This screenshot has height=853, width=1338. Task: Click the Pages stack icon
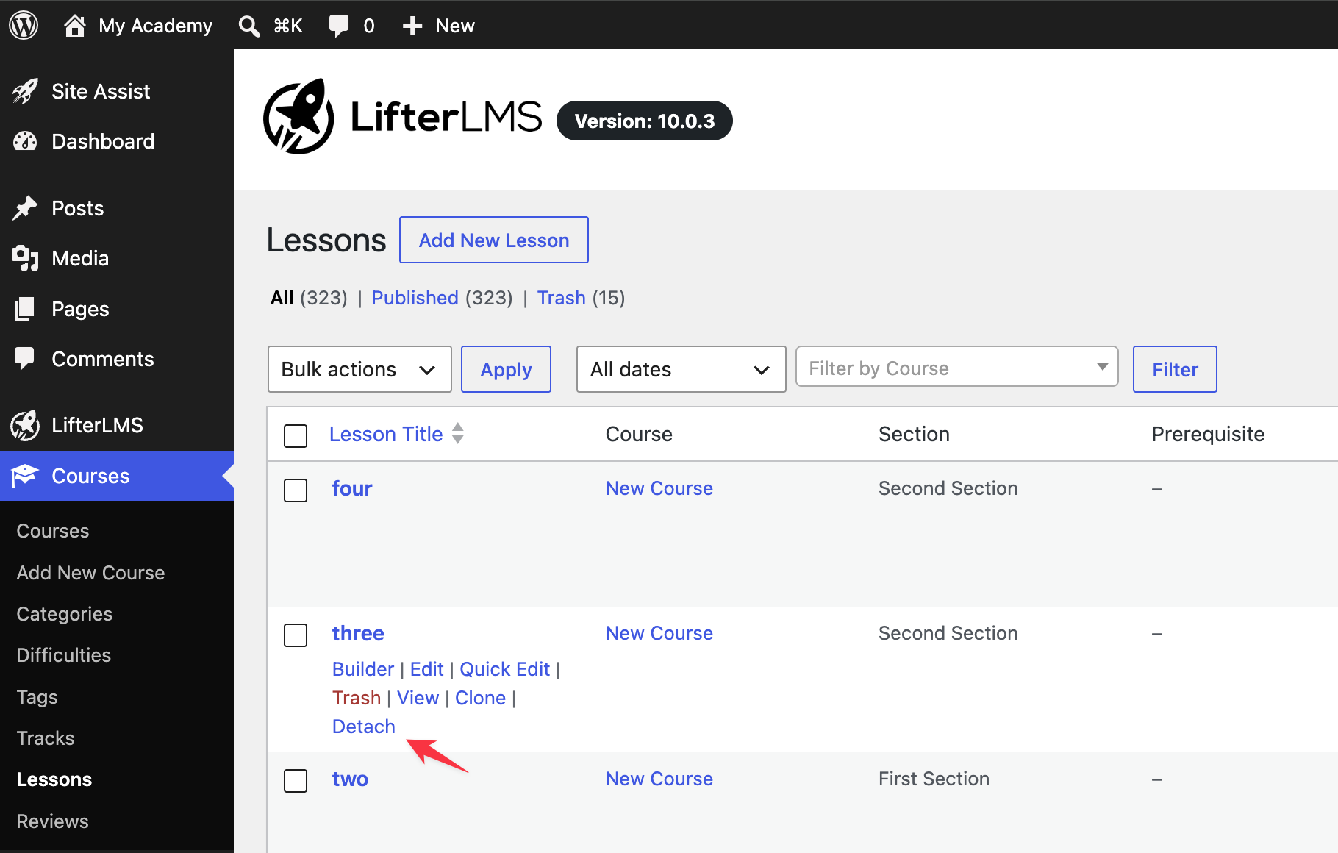25,309
